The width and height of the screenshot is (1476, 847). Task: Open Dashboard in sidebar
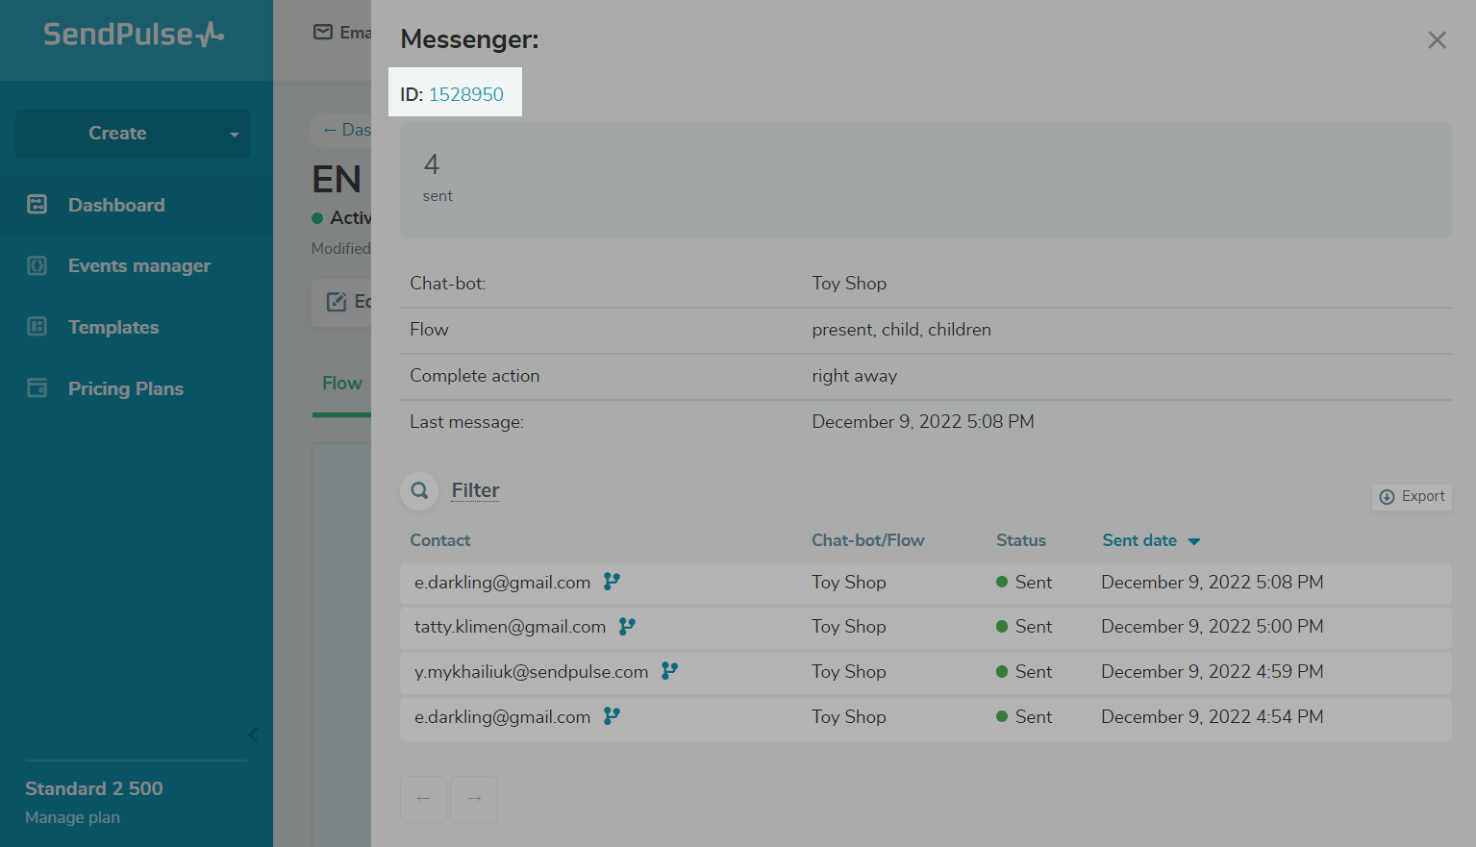pyautogui.click(x=116, y=205)
